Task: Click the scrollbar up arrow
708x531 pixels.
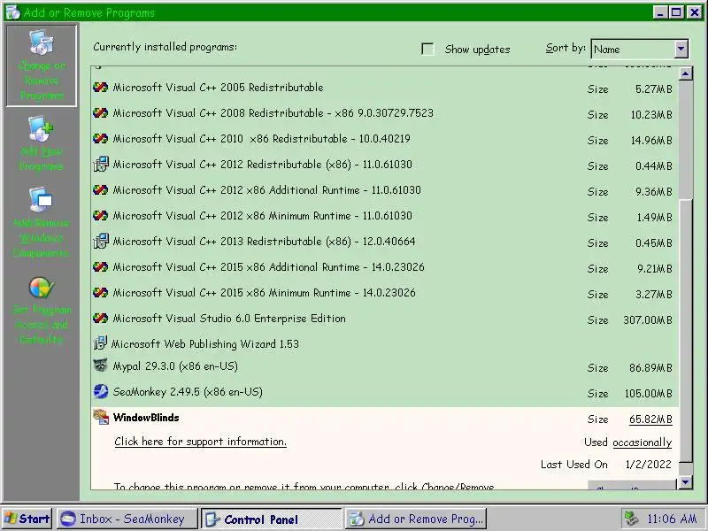Action: 685,73
